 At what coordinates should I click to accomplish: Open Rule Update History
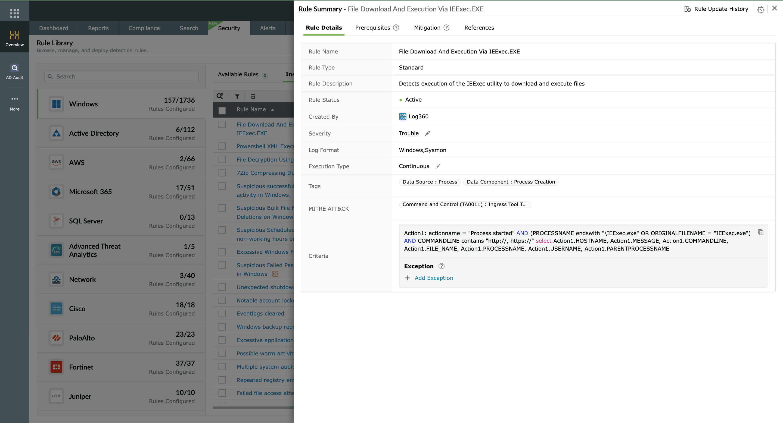721,9
